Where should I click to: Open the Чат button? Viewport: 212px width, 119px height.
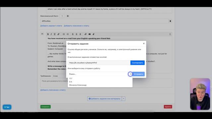click(7, 107)
